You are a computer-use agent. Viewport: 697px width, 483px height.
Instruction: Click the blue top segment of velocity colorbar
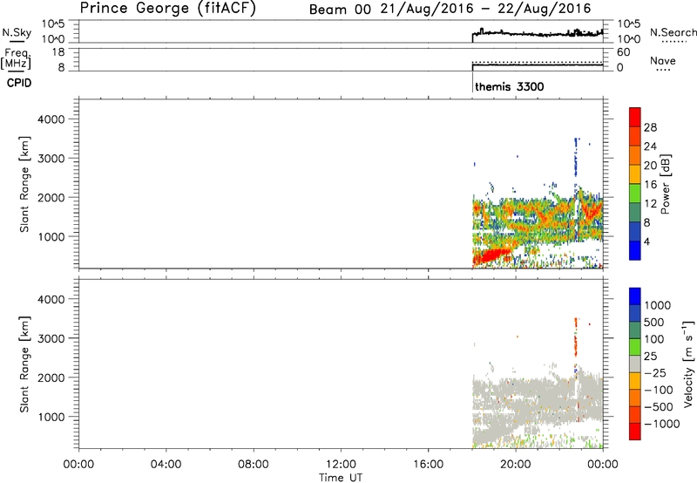[635, 296]
